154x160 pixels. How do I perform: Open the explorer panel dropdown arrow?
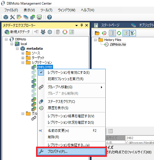click(77, 25)
